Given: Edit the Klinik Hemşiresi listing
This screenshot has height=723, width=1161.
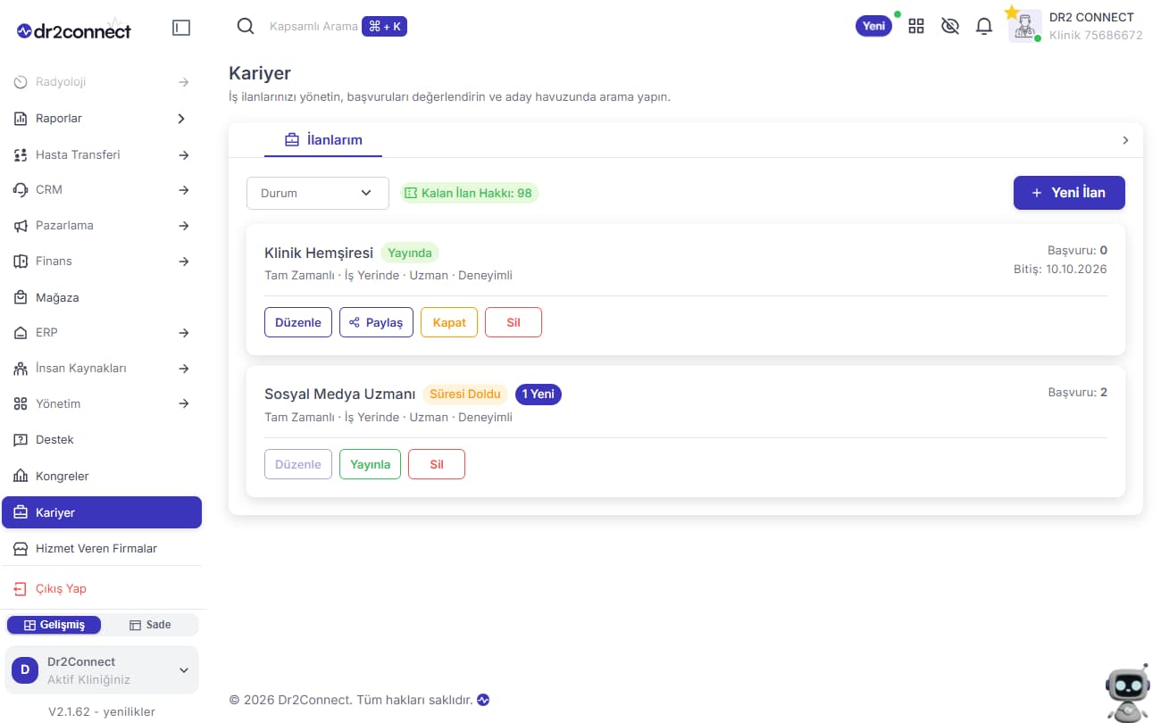Looking at the screenshot, I should click(298, 322).
